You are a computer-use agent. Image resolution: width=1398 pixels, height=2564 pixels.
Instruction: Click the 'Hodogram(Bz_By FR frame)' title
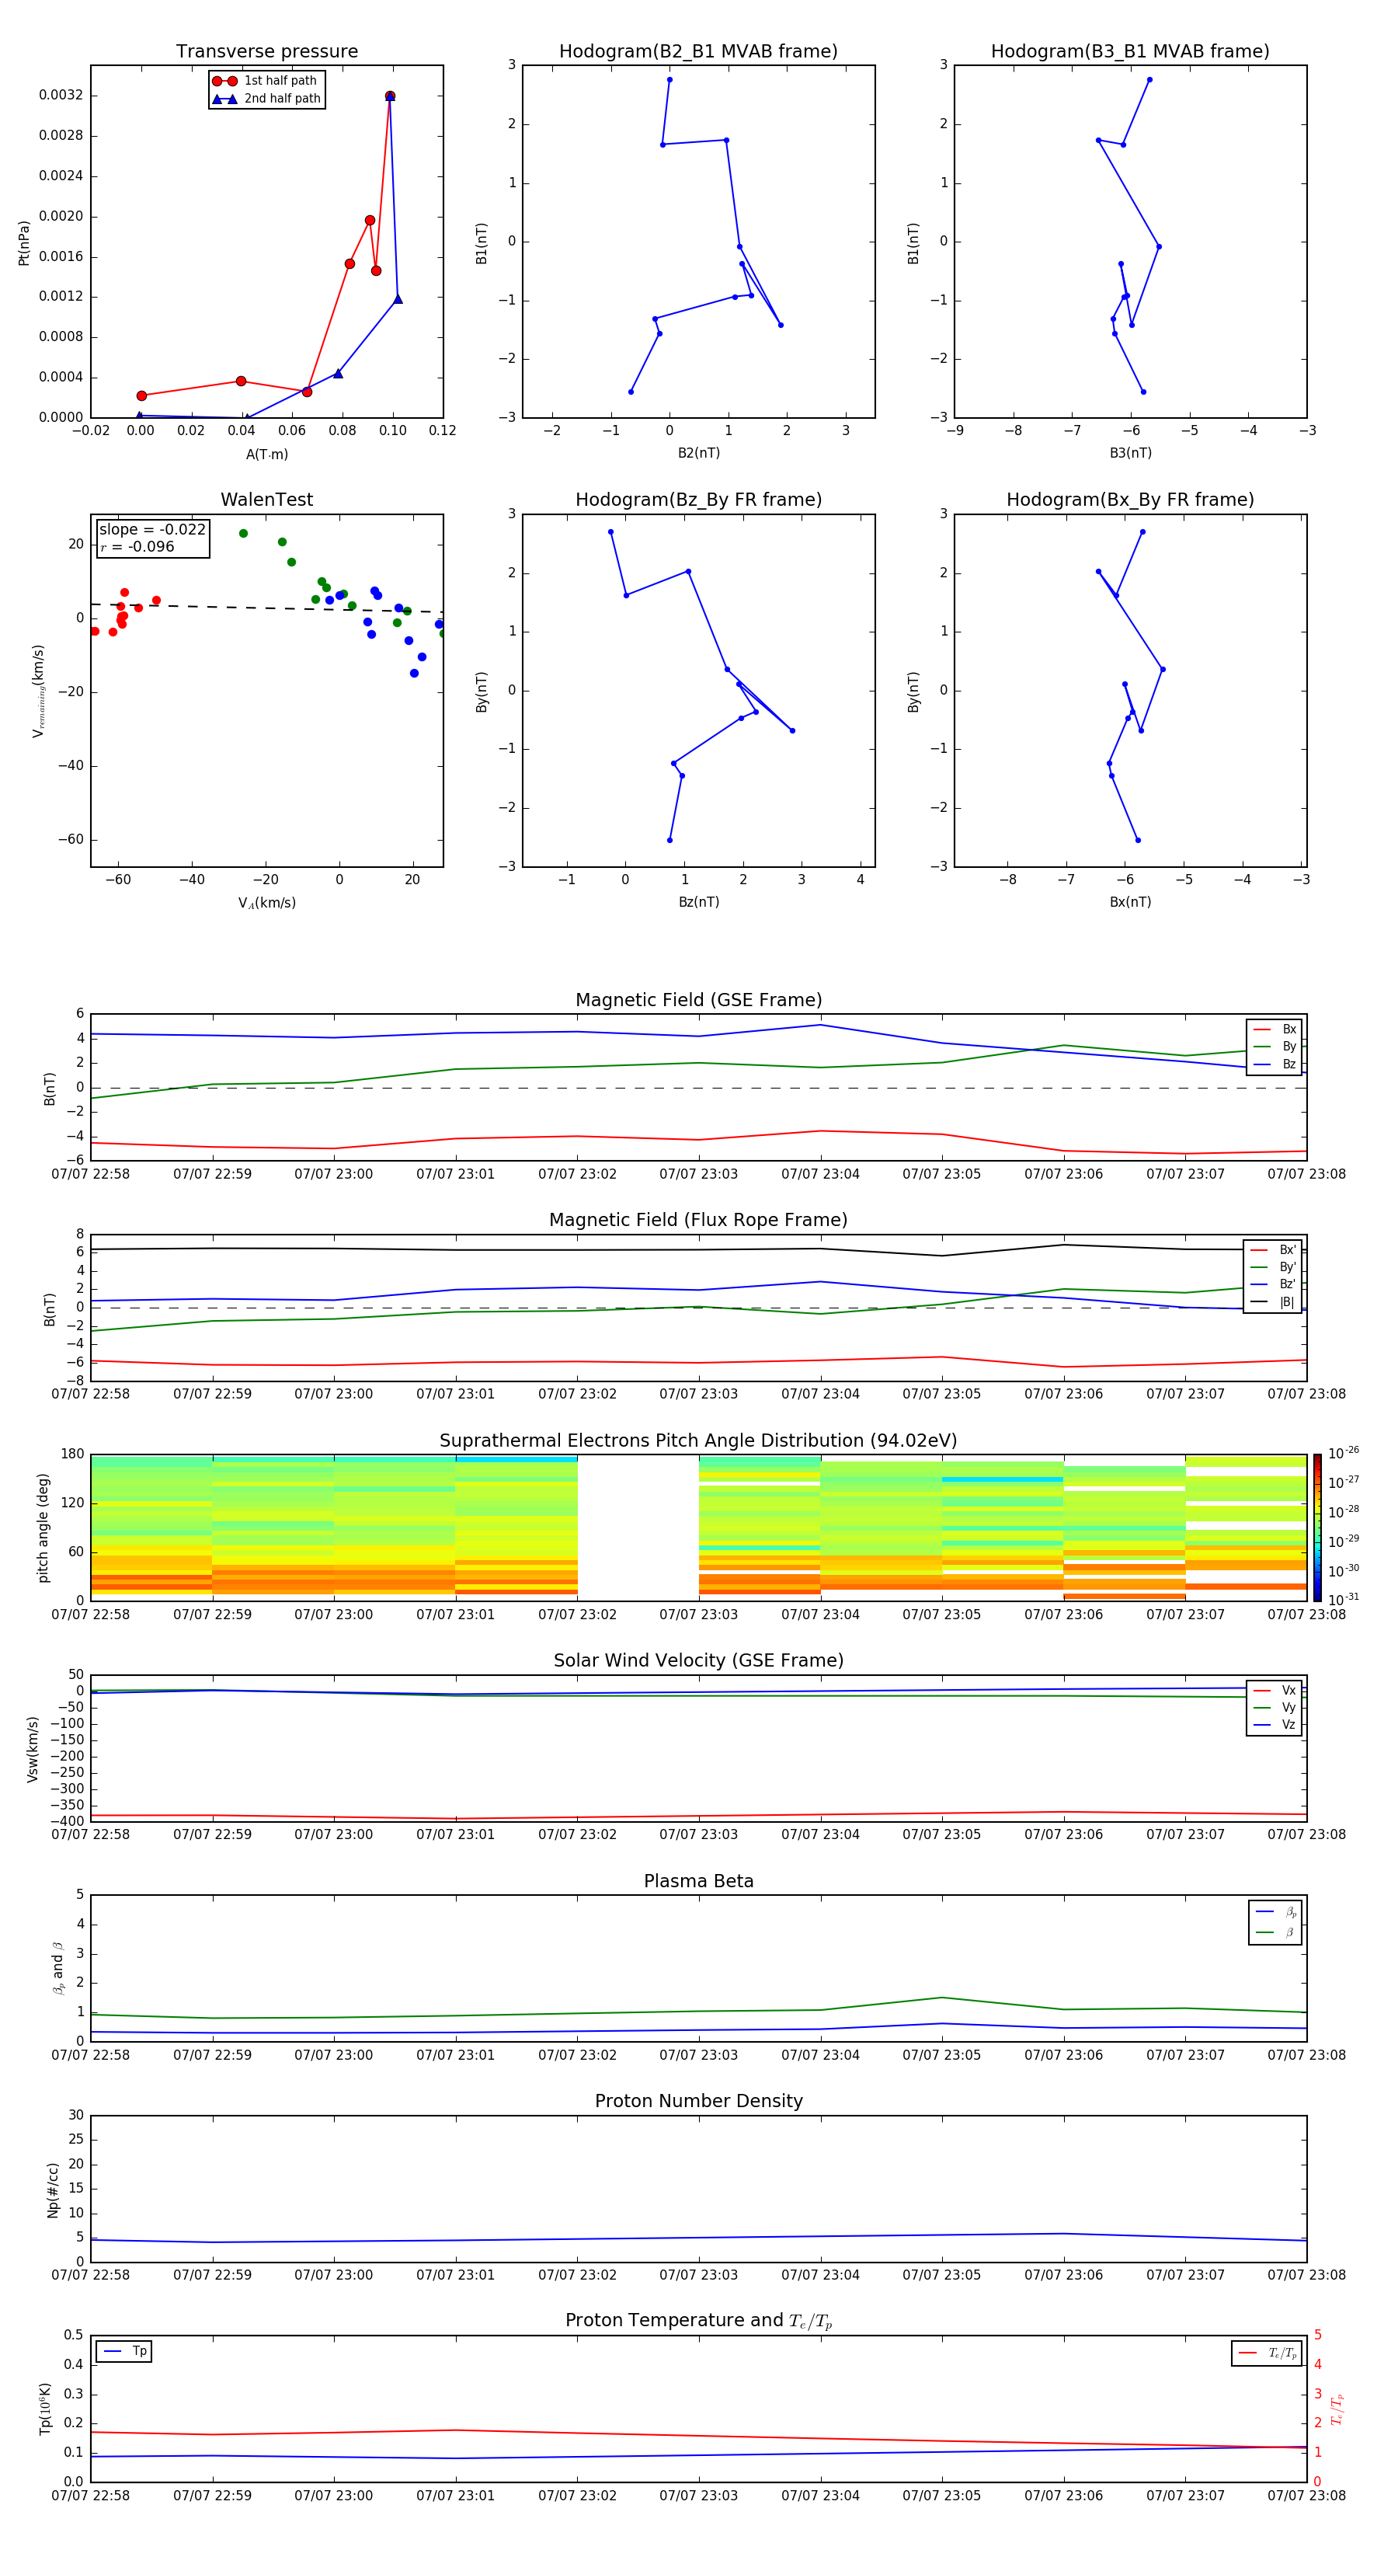698,500
